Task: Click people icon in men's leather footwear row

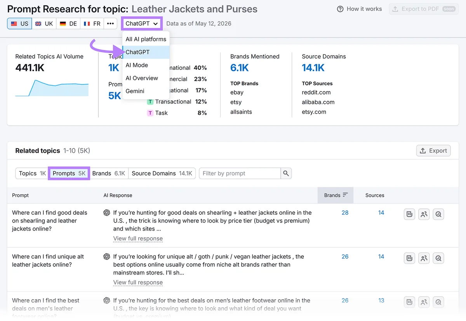Action: coord(424,302)
